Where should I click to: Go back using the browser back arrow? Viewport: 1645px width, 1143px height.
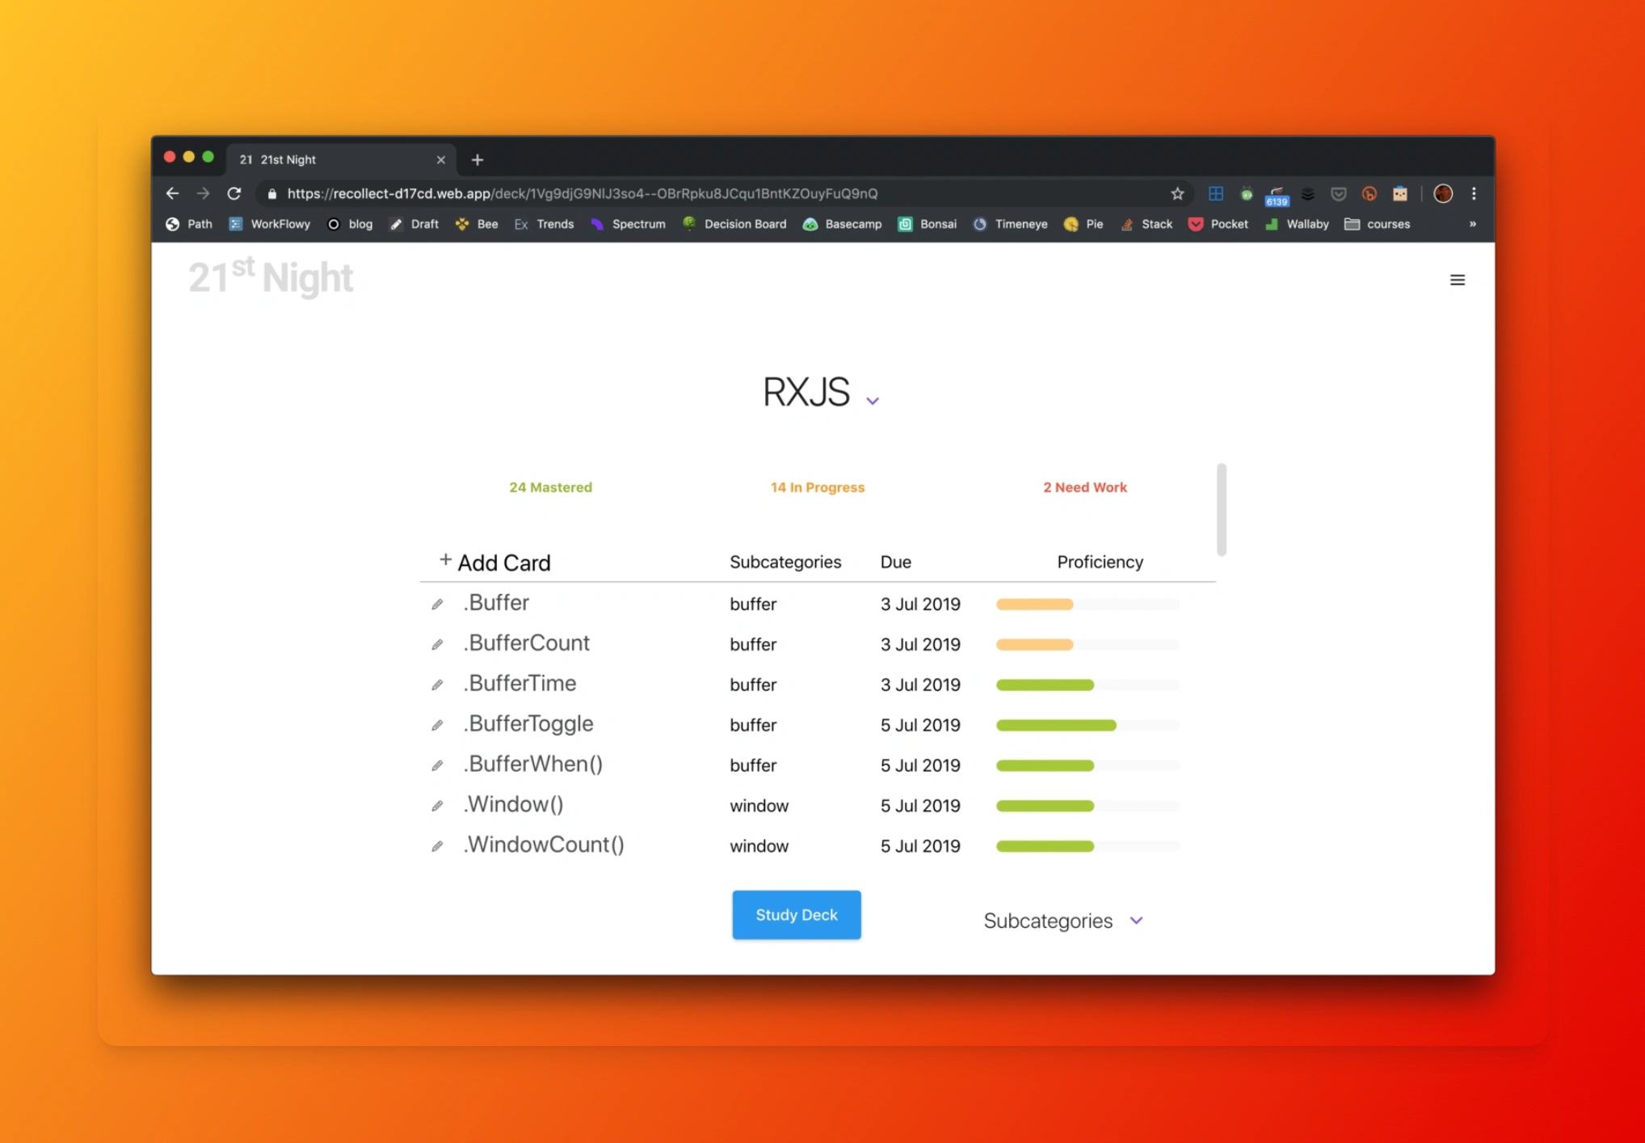tap(172, 193)
